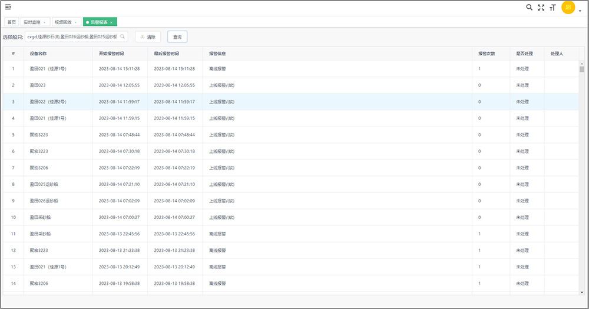Close the 实时监控 tab
Viewport: 589px width, 309px height.
click(x=45, y=22)
